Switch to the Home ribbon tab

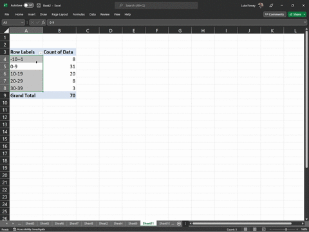pos(19,14)
